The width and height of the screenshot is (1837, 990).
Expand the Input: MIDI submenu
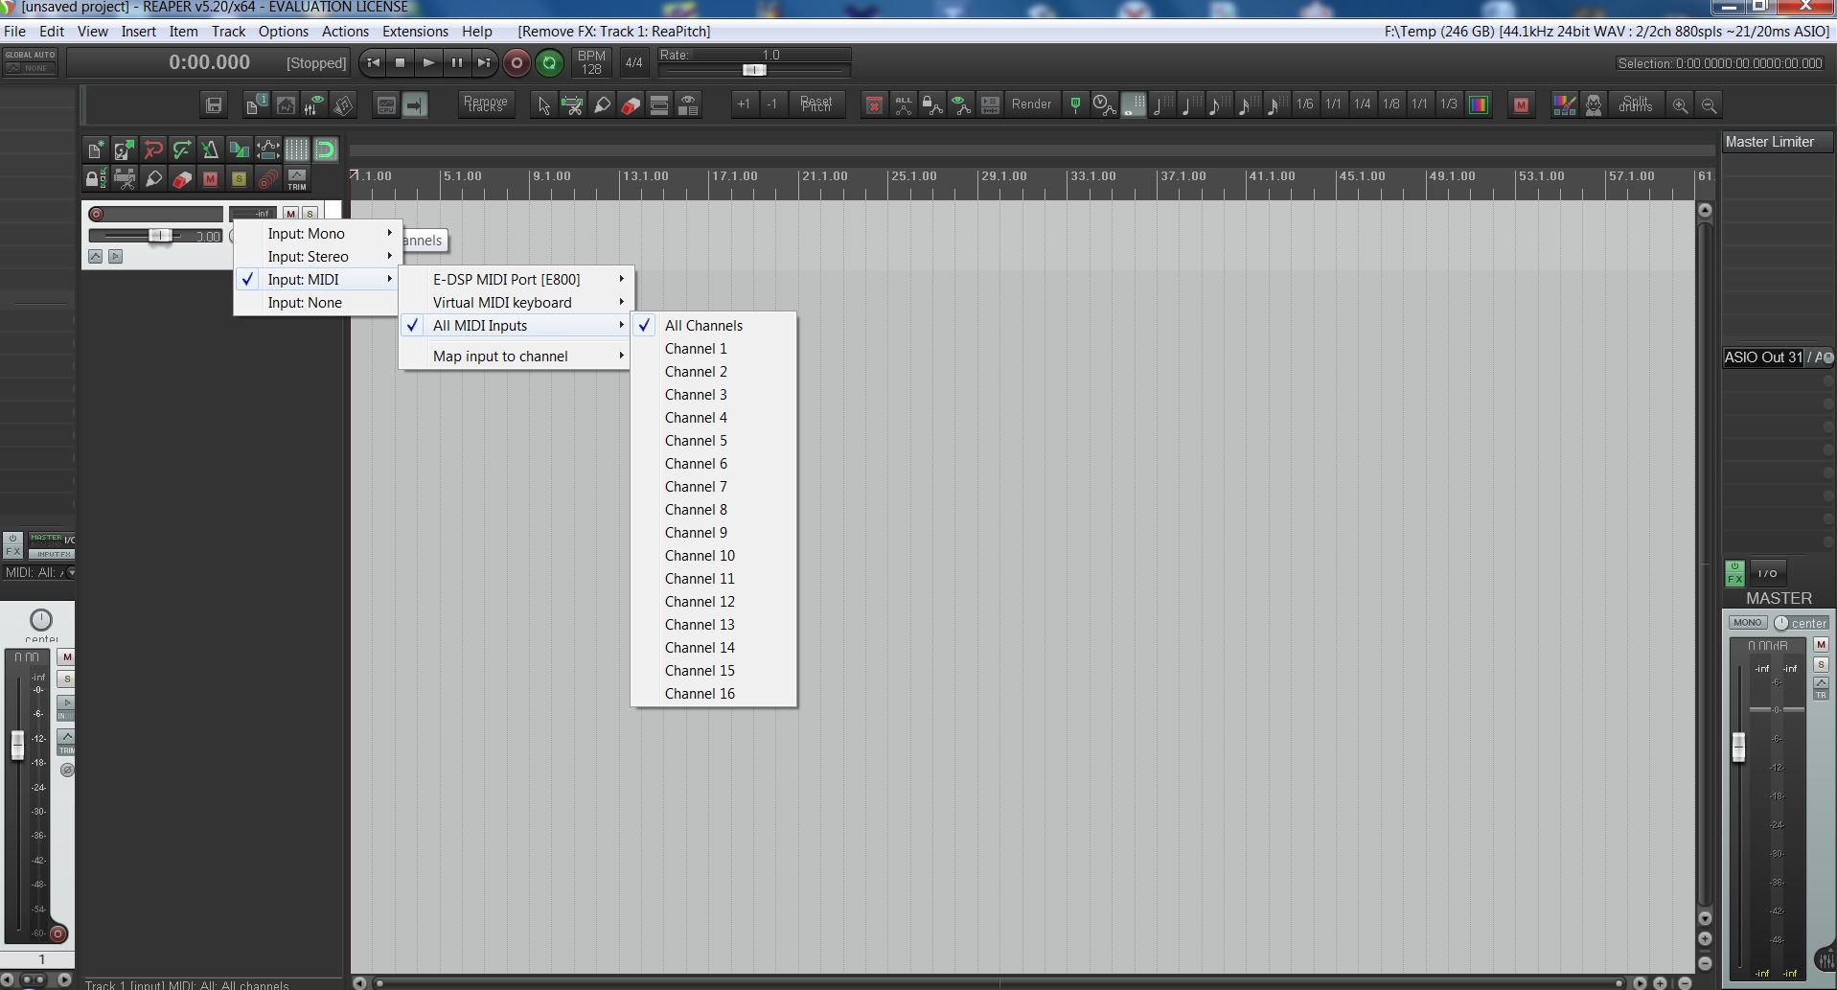[x=316, y=279]
